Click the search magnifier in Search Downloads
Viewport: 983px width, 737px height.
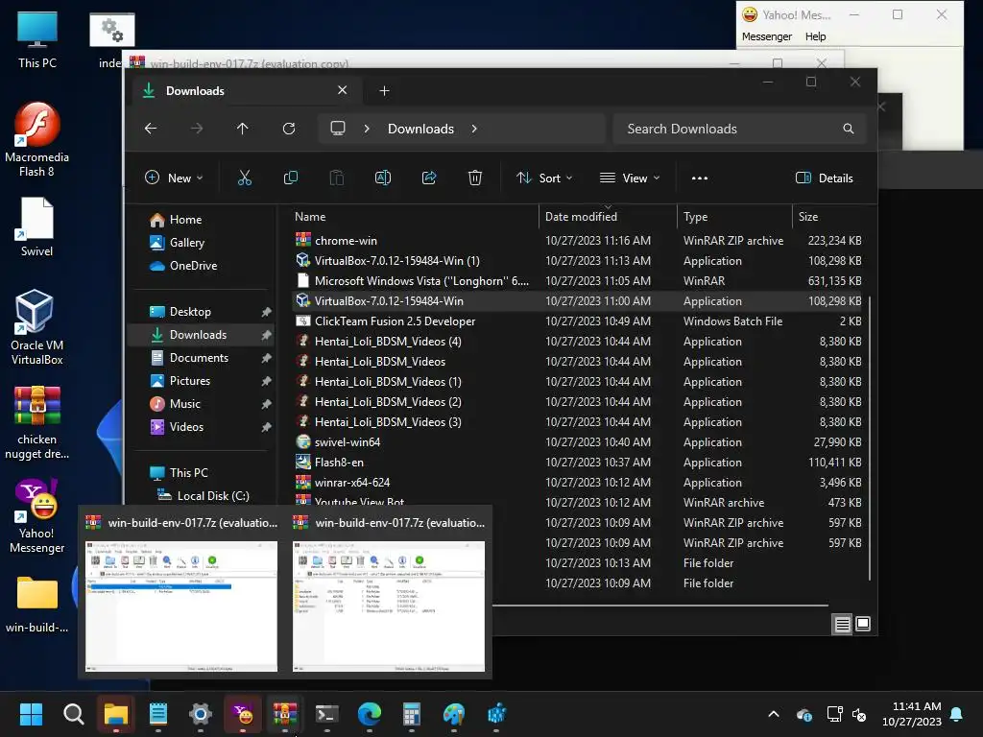click(x=849, y=129)
